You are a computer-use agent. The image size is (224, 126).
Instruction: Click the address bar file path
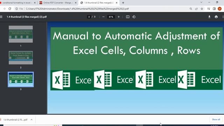(x=77, y=9)
